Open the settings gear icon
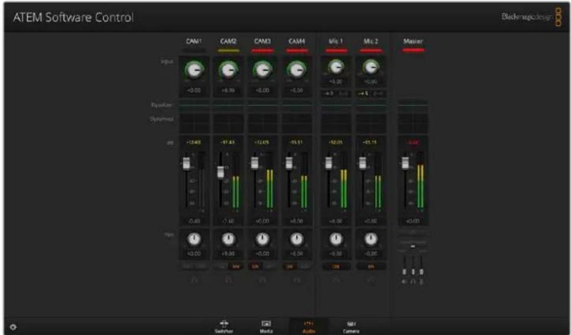Screen dimensions: 571x335 [x=13, y=327]
